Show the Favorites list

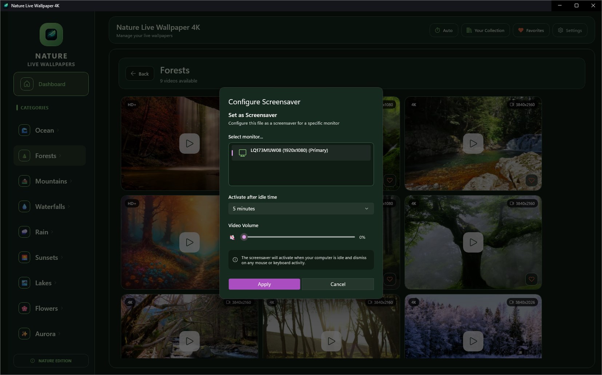tap(531, 31)
